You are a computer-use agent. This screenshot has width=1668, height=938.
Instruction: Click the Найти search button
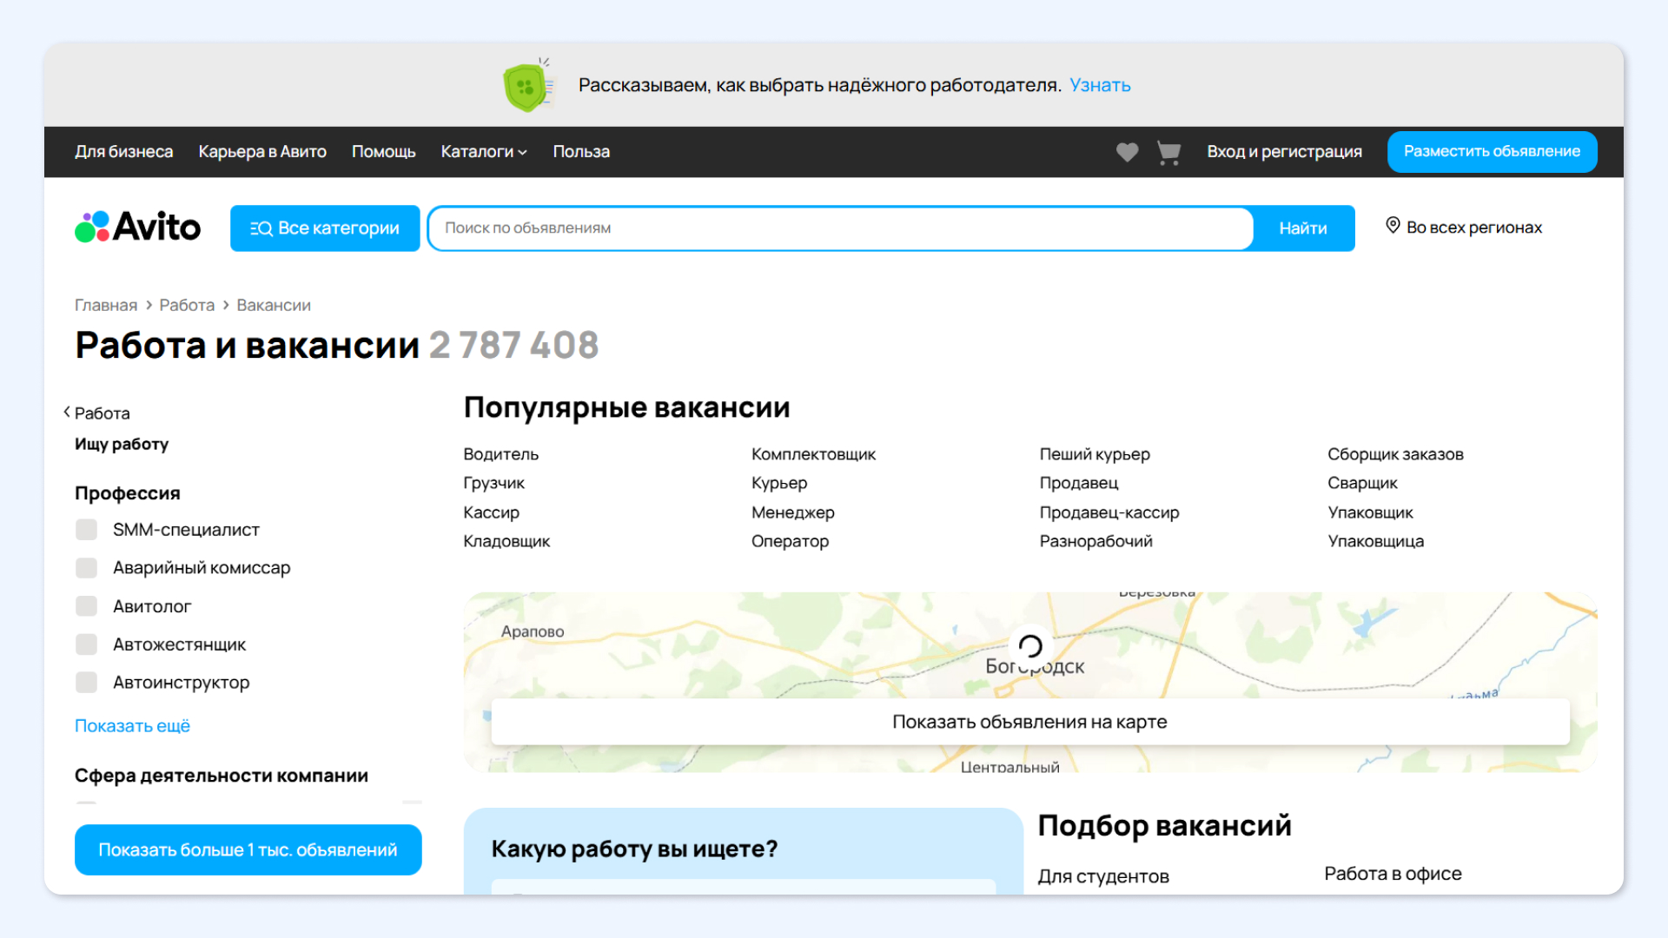pyautogui.click(x=1303, y=228)
